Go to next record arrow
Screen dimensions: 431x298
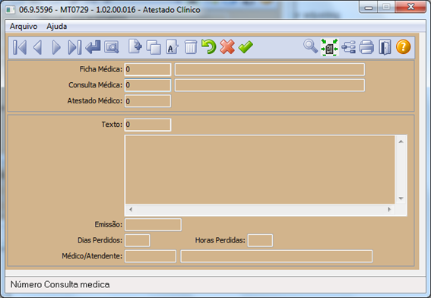pos(56,47)
